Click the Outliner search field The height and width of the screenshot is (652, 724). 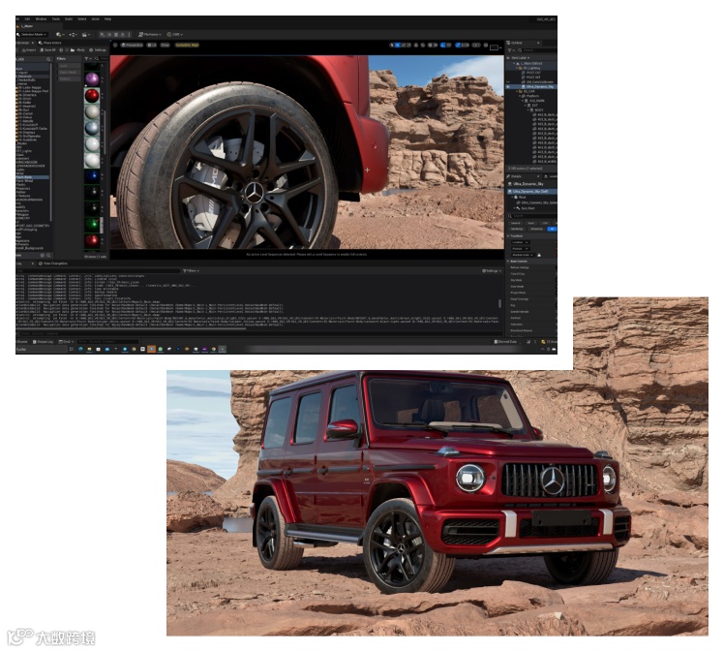(x=535, y=50)
